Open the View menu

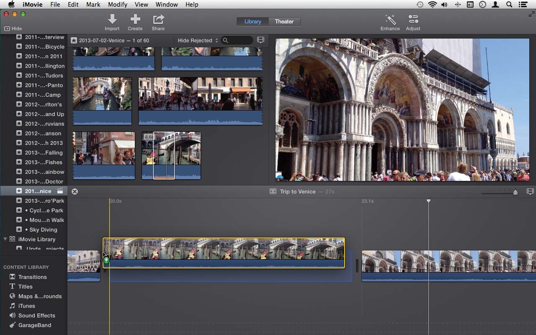point(141,5)
